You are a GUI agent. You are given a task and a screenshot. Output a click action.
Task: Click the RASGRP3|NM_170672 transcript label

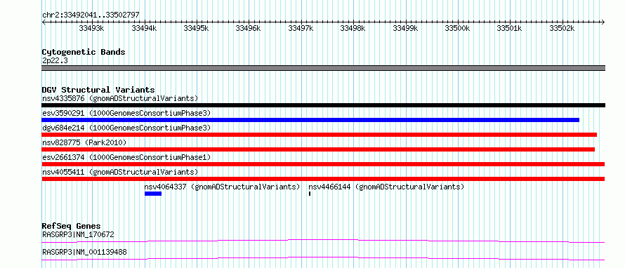pos(78,234)
